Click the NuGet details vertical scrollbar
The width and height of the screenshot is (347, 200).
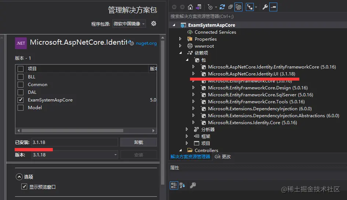click(x=162, y=113)
